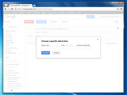Cancel the scheduling dialog
This screenshot has width=127, height=95.
pos(56,53)
